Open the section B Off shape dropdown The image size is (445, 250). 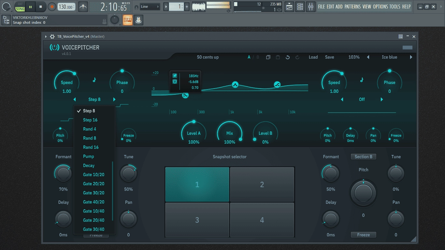[362, 99]
